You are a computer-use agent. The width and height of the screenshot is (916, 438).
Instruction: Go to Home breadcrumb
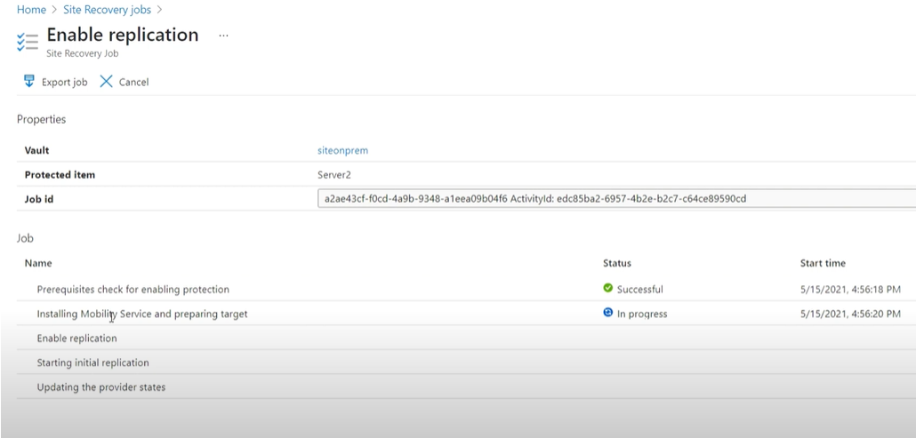tap(31, 10)
